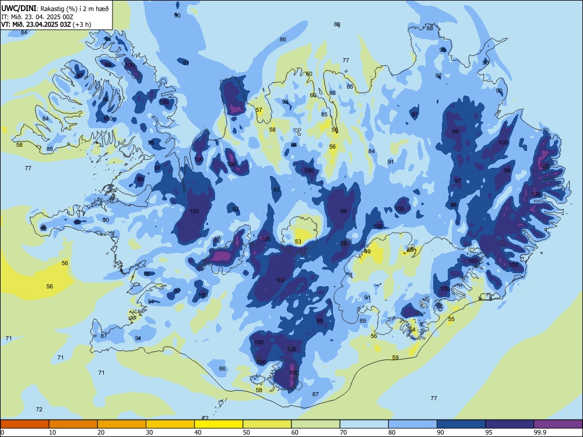Select the legend tick label '40'
The image size is (583, 437).
coord(198,432)
